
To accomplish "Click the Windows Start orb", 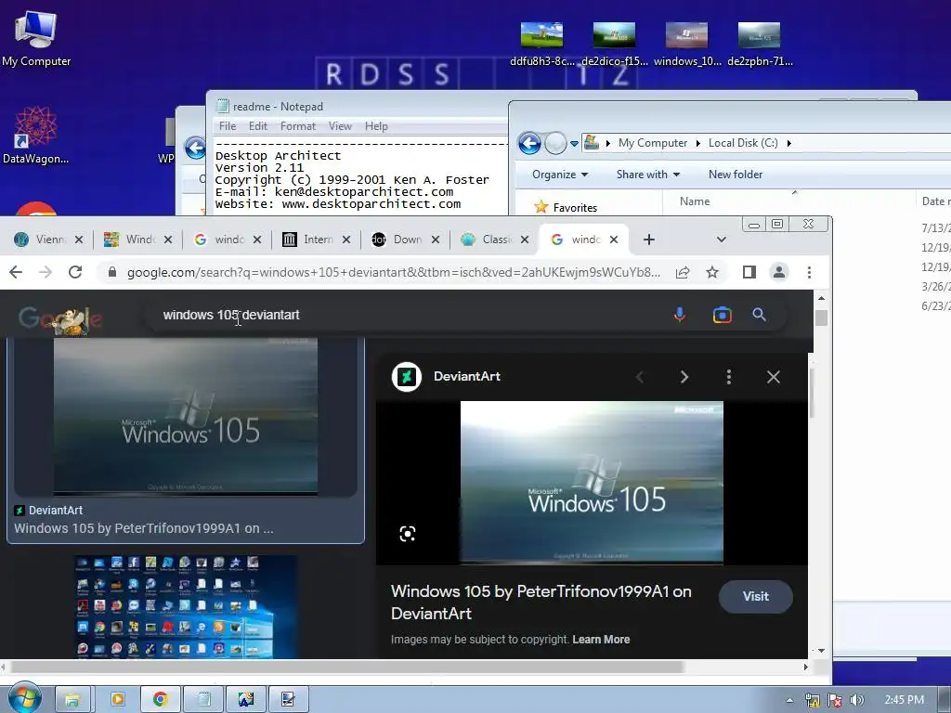I will (x=24, y=698).
